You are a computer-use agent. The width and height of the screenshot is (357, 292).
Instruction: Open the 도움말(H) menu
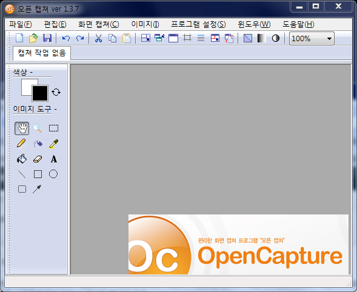(x=298, y=24)
